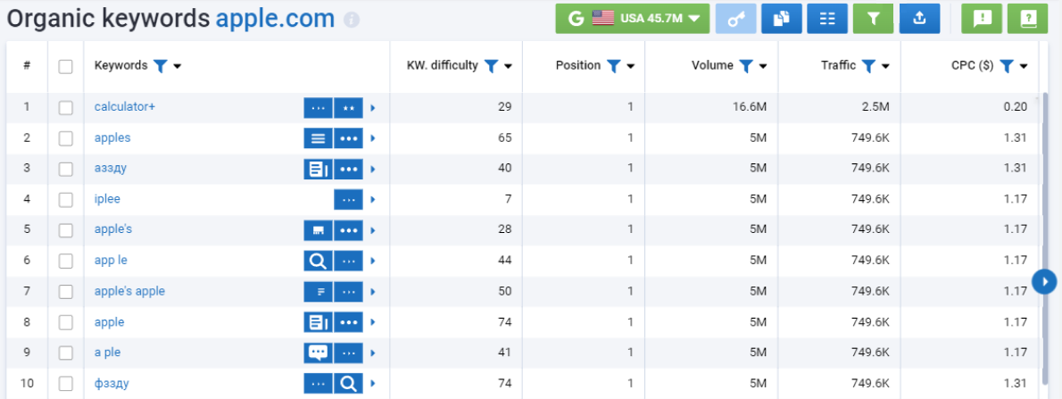The image size is (1062, 399).
Task: Click the magnifier icon in app le row
Action: tap(319, 261)
